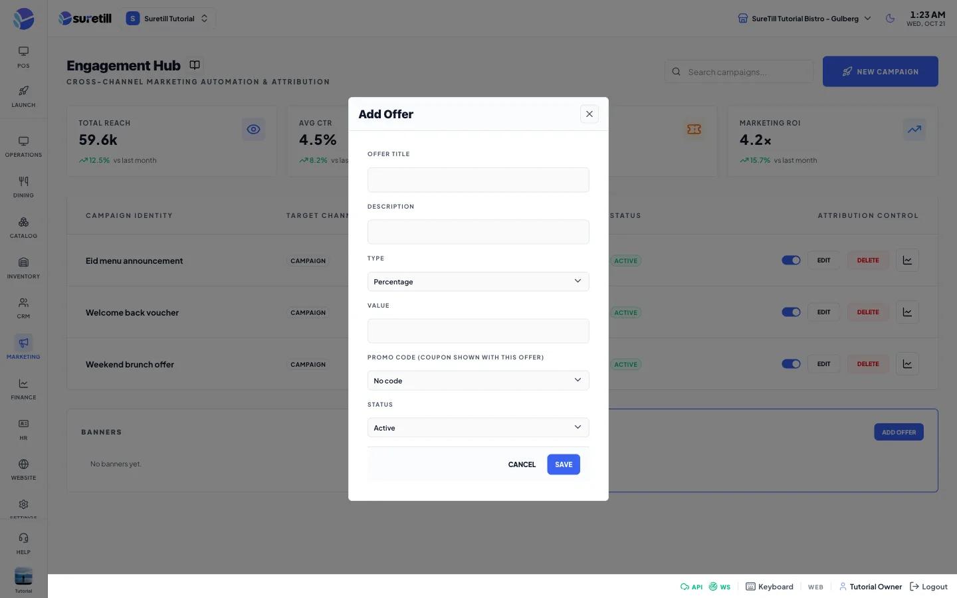Open the Type dropdown showing Percentage

tap(478, 282)
